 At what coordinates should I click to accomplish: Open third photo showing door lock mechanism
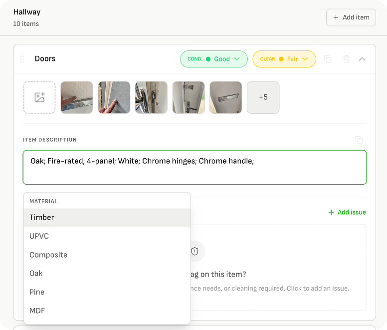(151, 97)
